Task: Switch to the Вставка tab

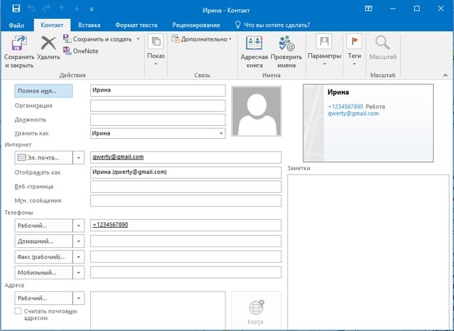Action: pyautogui.click(x=89, y=25)
